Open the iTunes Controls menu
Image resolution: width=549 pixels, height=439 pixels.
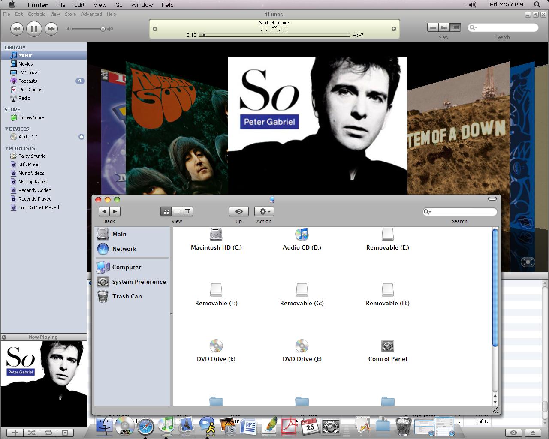[36, 14]
